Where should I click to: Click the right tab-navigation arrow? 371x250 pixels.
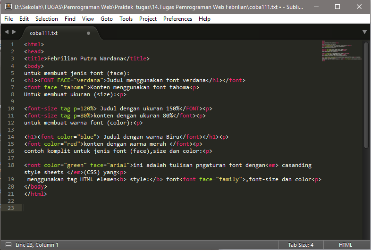pos(14,32)
